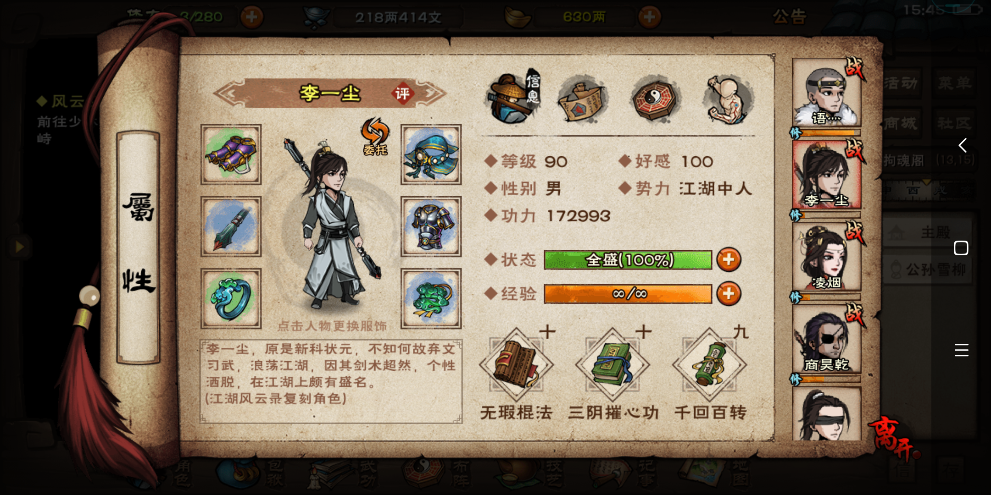Add status with the plus beside 状态 bar
Image resolution: width=991 pixels, height=495 pixels.
(x=729, y=260)
